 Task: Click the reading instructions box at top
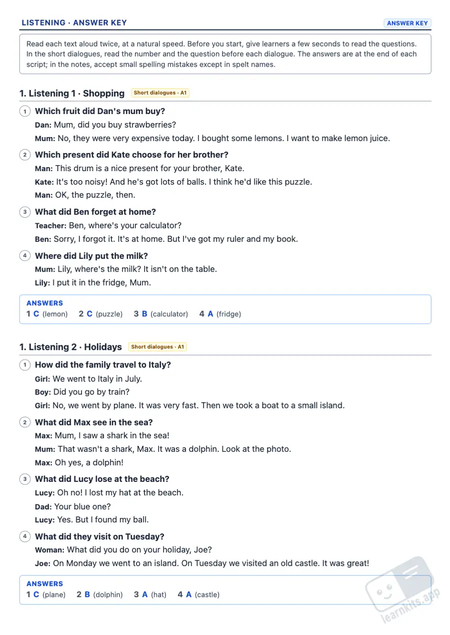225,54
